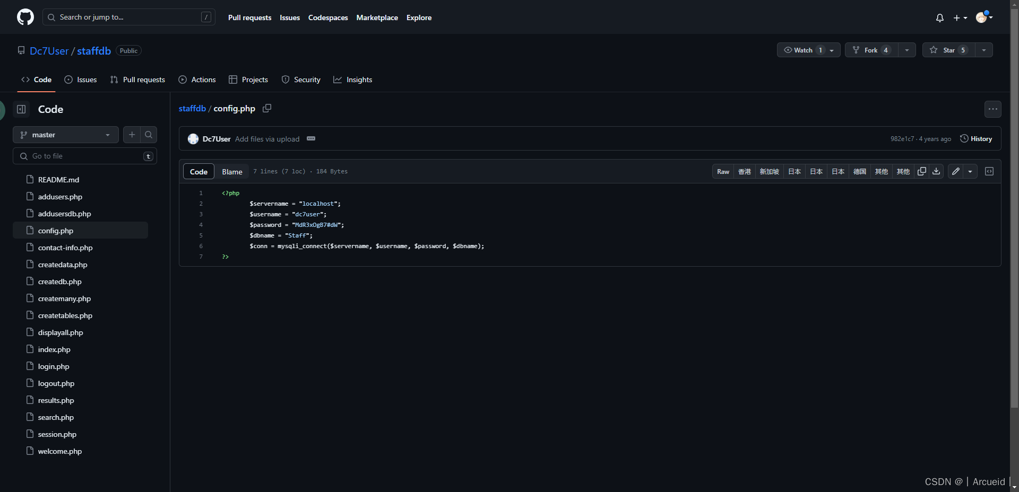Click the 德国 mirror button
This screenshot has width=1019, height=492.
(860, 171)
